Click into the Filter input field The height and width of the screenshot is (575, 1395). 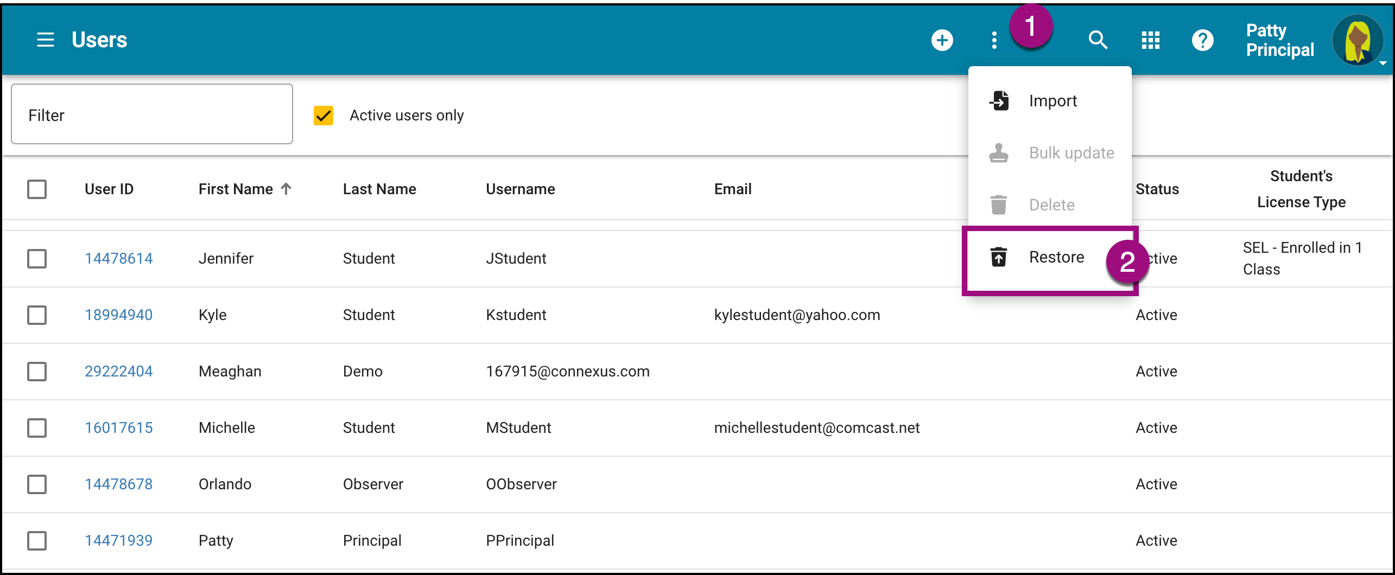(152, 114)
